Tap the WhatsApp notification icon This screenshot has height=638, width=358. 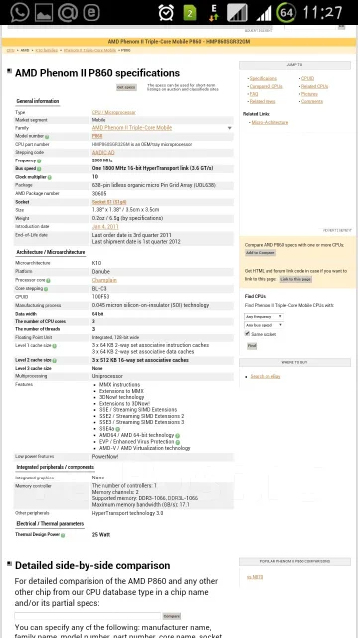(x=19, y=12)
